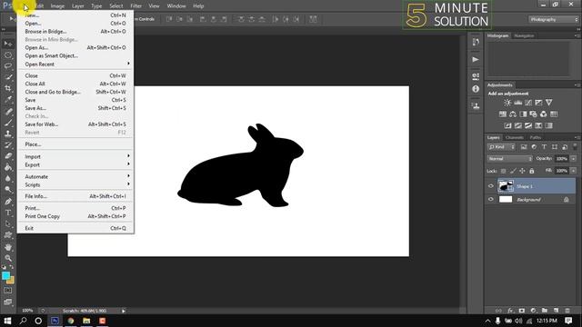Click the background color swatch

point(12,281)
